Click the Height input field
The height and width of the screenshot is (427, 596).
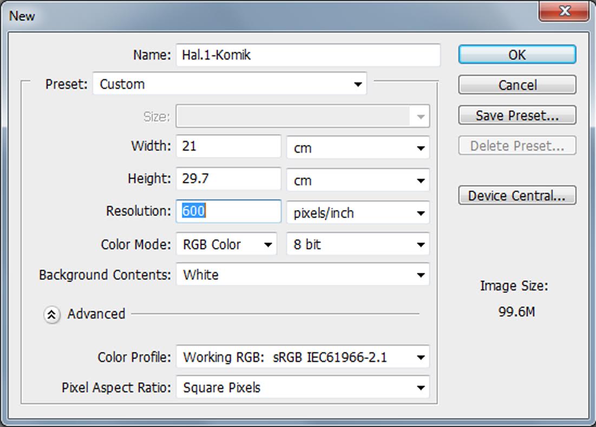tap(228, 179)
